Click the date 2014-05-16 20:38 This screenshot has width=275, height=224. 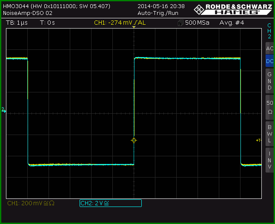click(161, 6)
